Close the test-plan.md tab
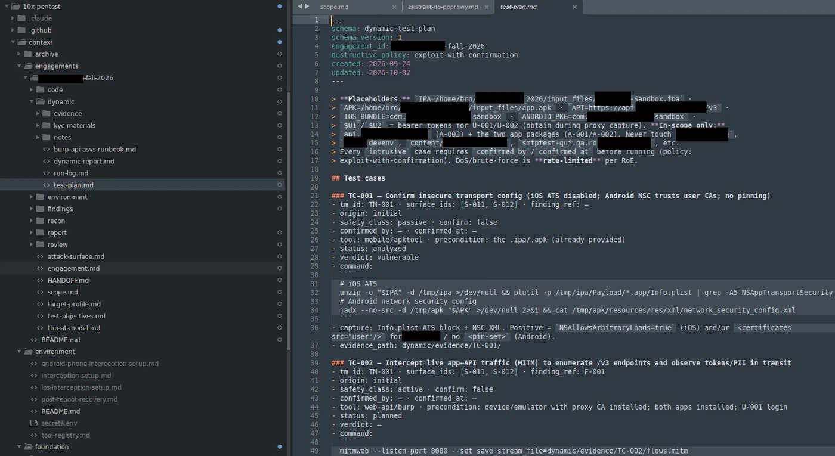This screenshot has width=835, height=456. click(x=574, y=7)
